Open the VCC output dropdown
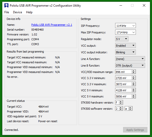Viewport: 152px width, 137px height. [x=125, y=45]
